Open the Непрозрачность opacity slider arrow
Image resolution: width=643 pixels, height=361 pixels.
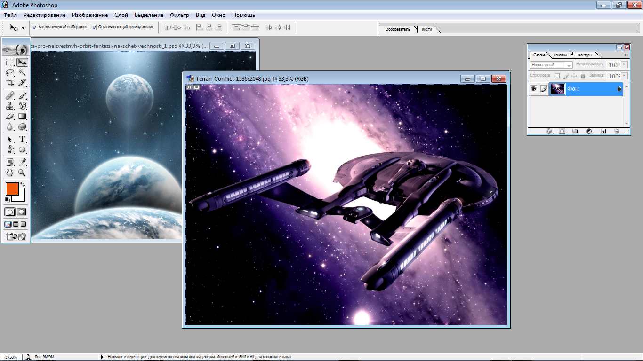(625, 65)
